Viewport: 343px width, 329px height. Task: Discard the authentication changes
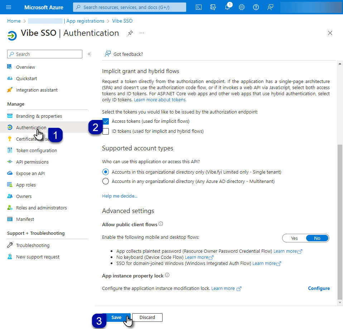(147, 318)
